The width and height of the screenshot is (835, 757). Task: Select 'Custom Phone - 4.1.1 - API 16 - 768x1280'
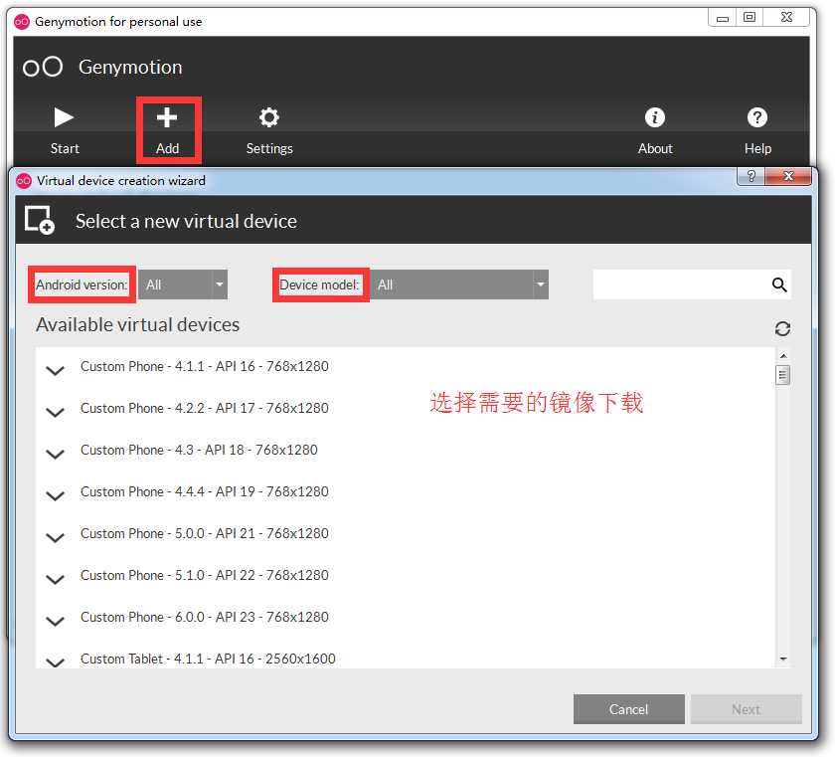(205, 366)
